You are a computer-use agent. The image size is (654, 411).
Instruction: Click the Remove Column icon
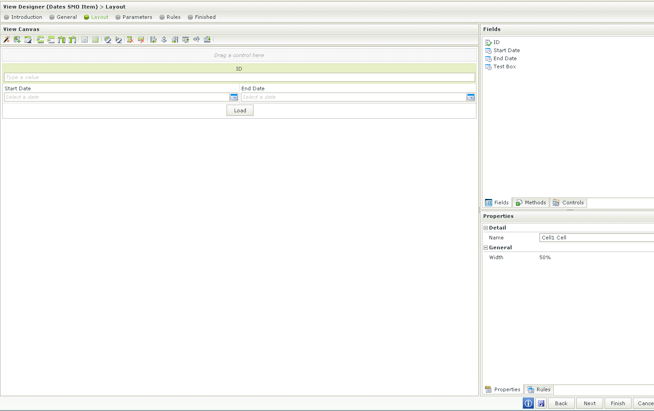(x=130, y=40)
